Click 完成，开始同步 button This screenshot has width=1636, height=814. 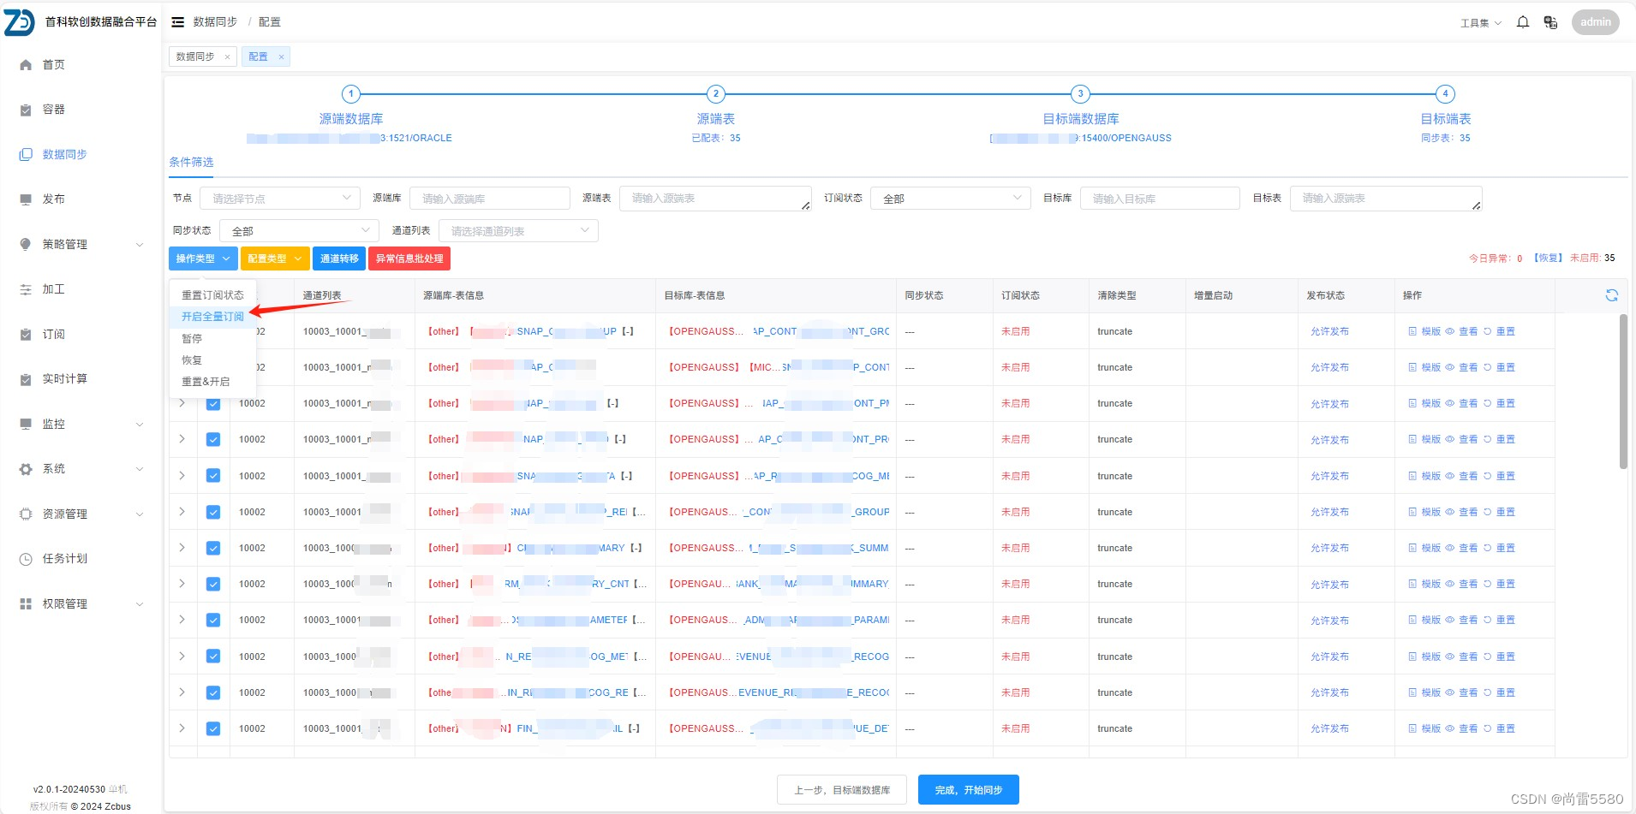click(969, 790)
